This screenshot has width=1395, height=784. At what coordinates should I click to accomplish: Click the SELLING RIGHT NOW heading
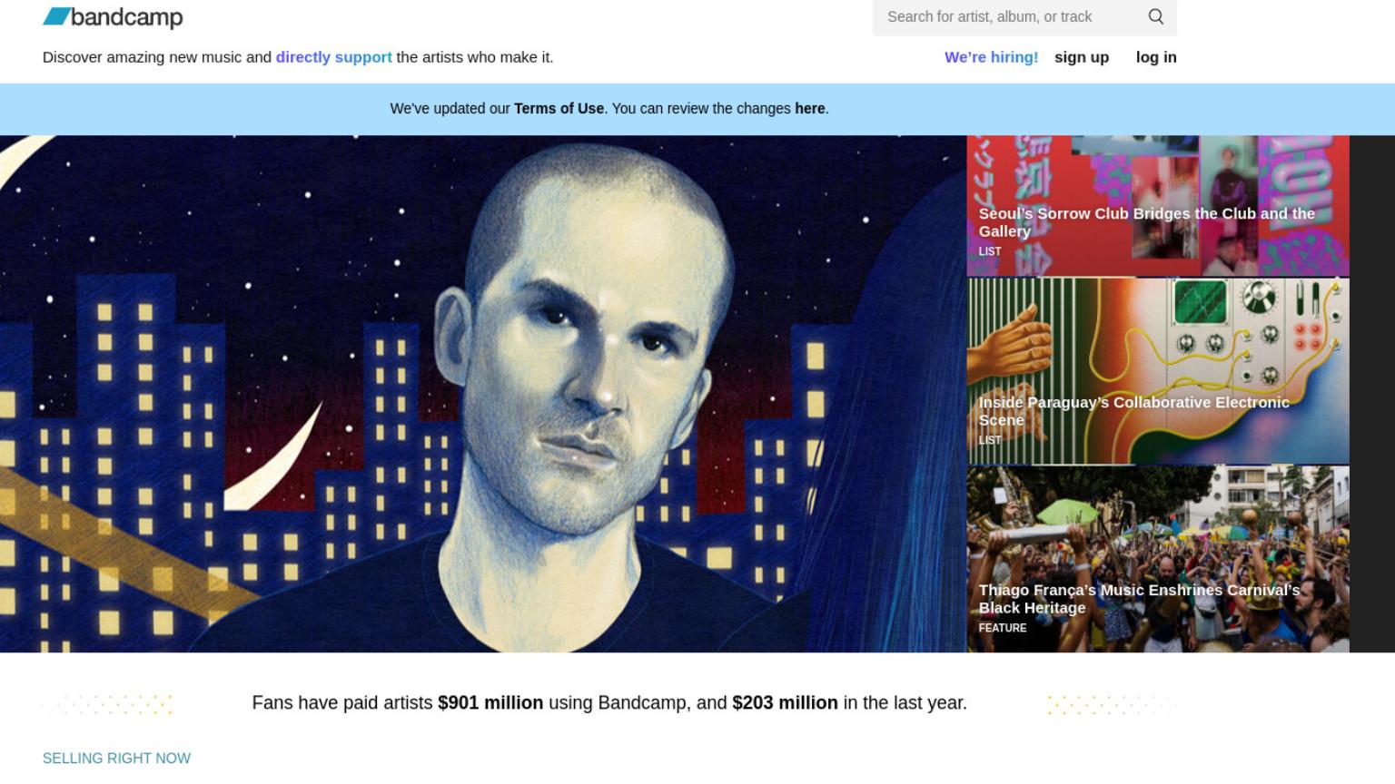coord(116,759)
